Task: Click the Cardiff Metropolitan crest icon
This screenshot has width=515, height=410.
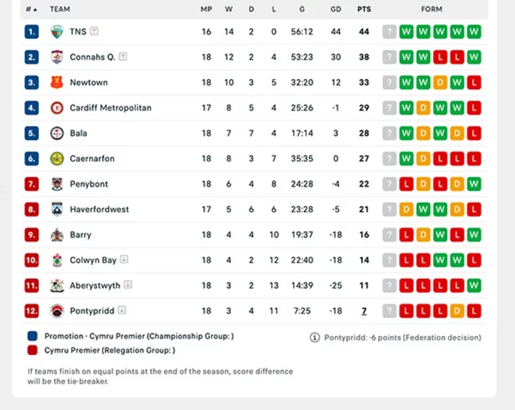Action: (x=57, y=108)
